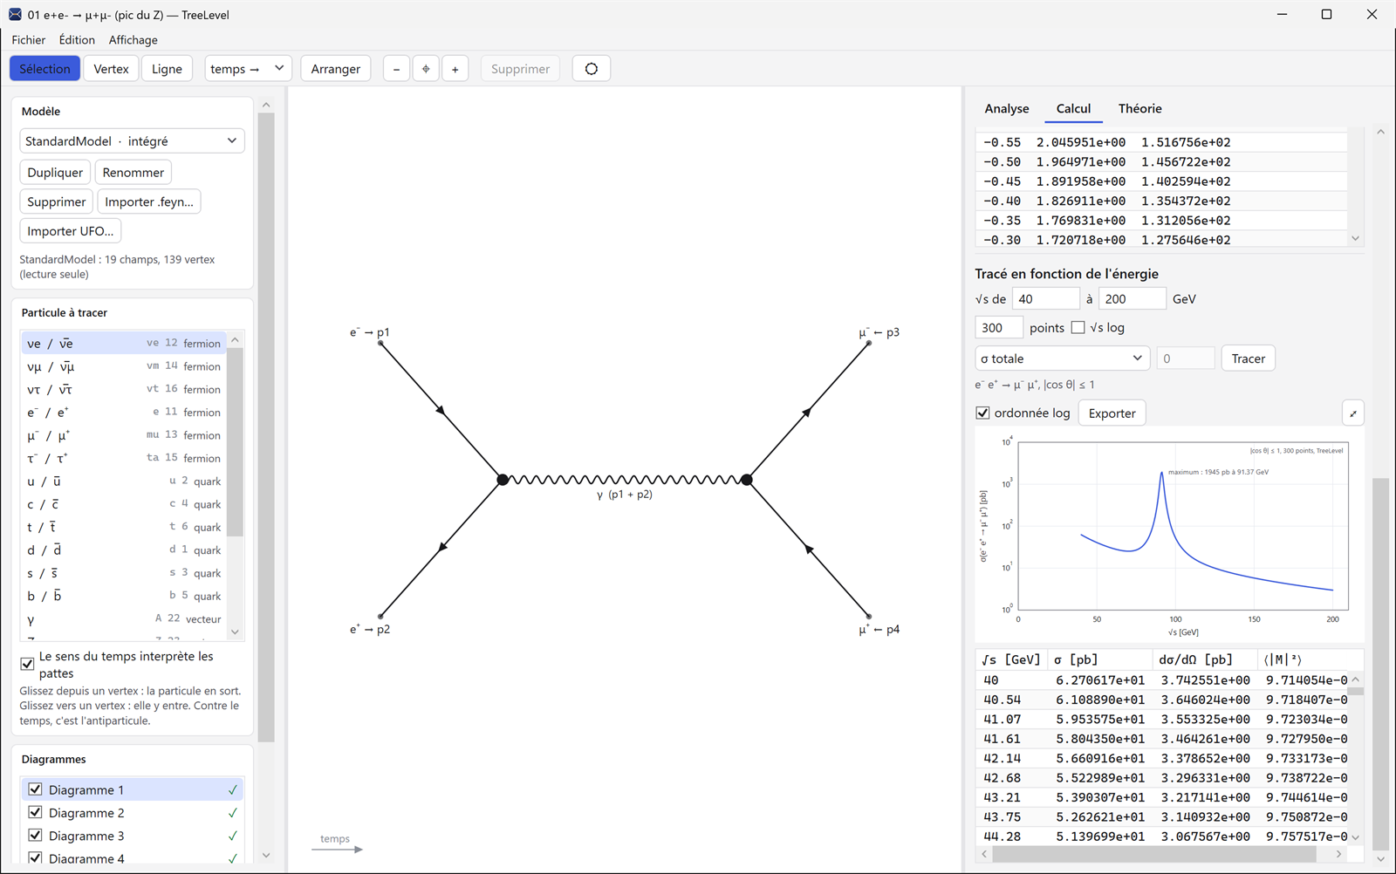Switch to the Théorie tab
The image size is (1396, 874).
click(x=1140, y=108)
